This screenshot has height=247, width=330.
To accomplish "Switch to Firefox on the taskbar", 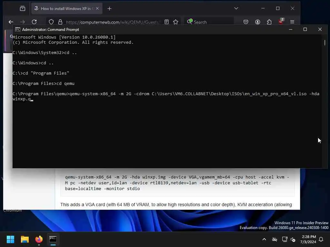I will click(x=39, y=239).
